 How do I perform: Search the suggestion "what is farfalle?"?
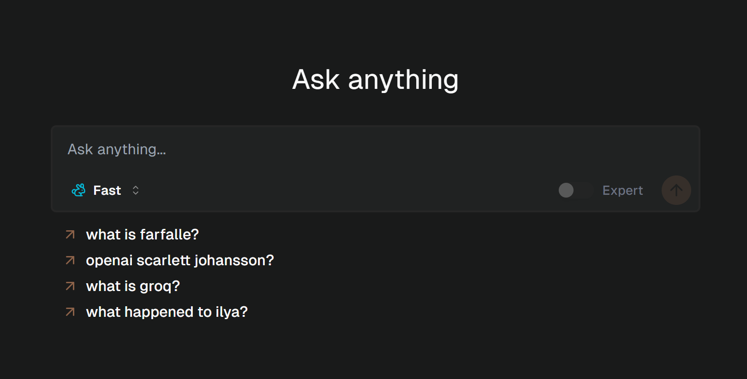[142, 235]
